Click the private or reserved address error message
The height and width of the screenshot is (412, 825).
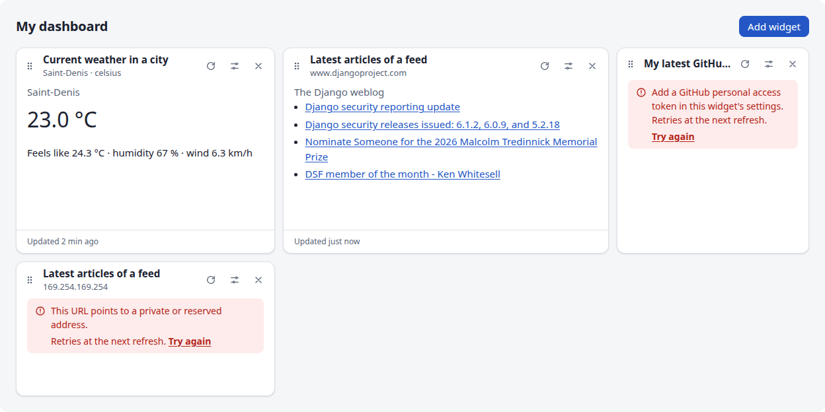(136, 318)
